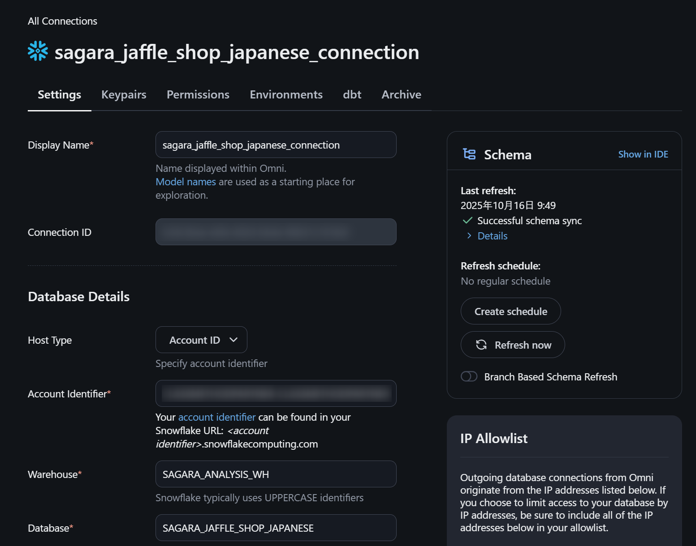
Task: Click into the Display Name field
Action: 276,145
